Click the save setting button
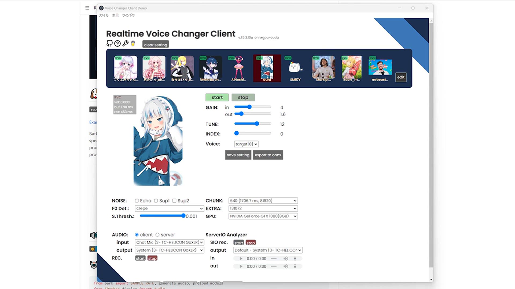The height and width of the screenshot is (289, 515). click(x=238, y=155)
